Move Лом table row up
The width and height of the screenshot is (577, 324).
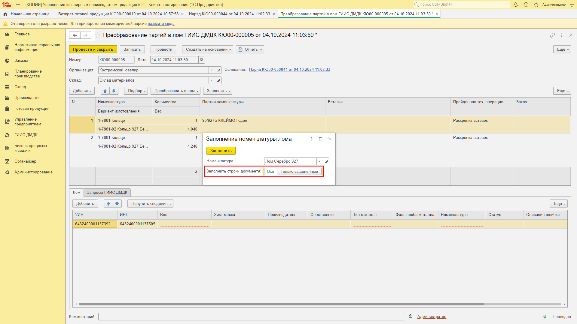[x=108, y=204]
